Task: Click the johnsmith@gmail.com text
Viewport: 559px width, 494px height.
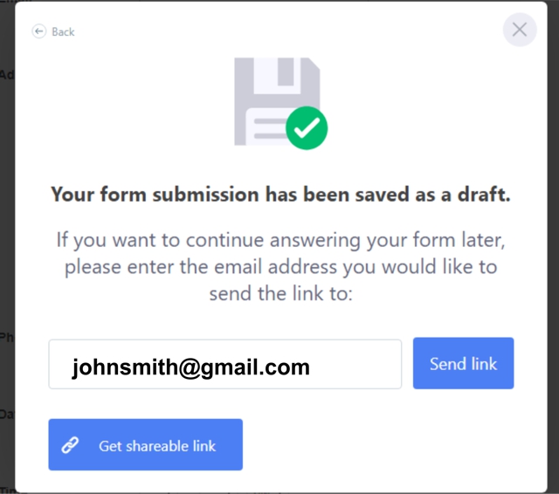Action: coord(190,367)
